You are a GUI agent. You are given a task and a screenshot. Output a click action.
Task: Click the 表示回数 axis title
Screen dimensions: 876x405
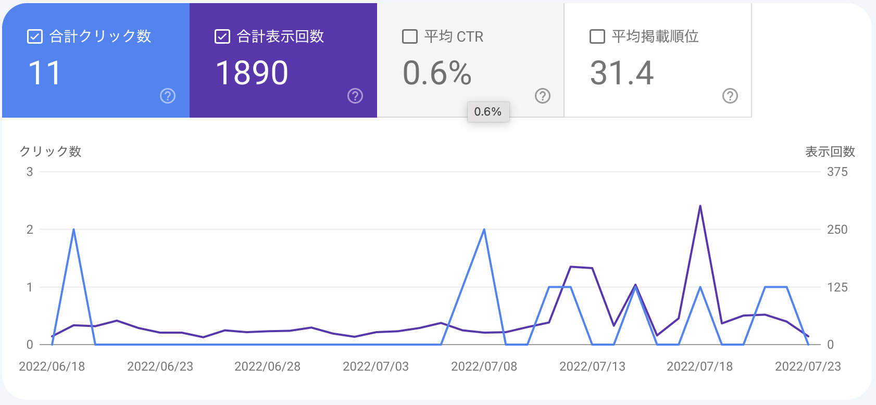830,151
